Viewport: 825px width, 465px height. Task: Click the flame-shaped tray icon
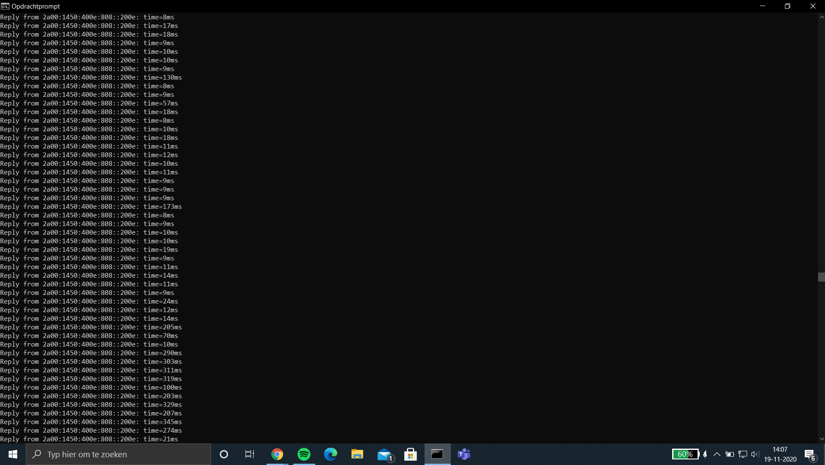705,454
